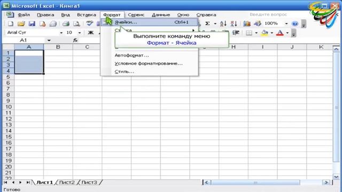This screenshot has height=192, width=342.
Task: Open the Окно menu
Action: click(x=183, y=15)
